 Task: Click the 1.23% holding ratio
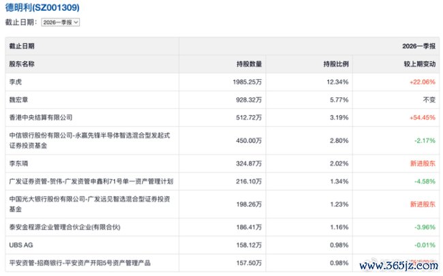(x=339, y=204)
